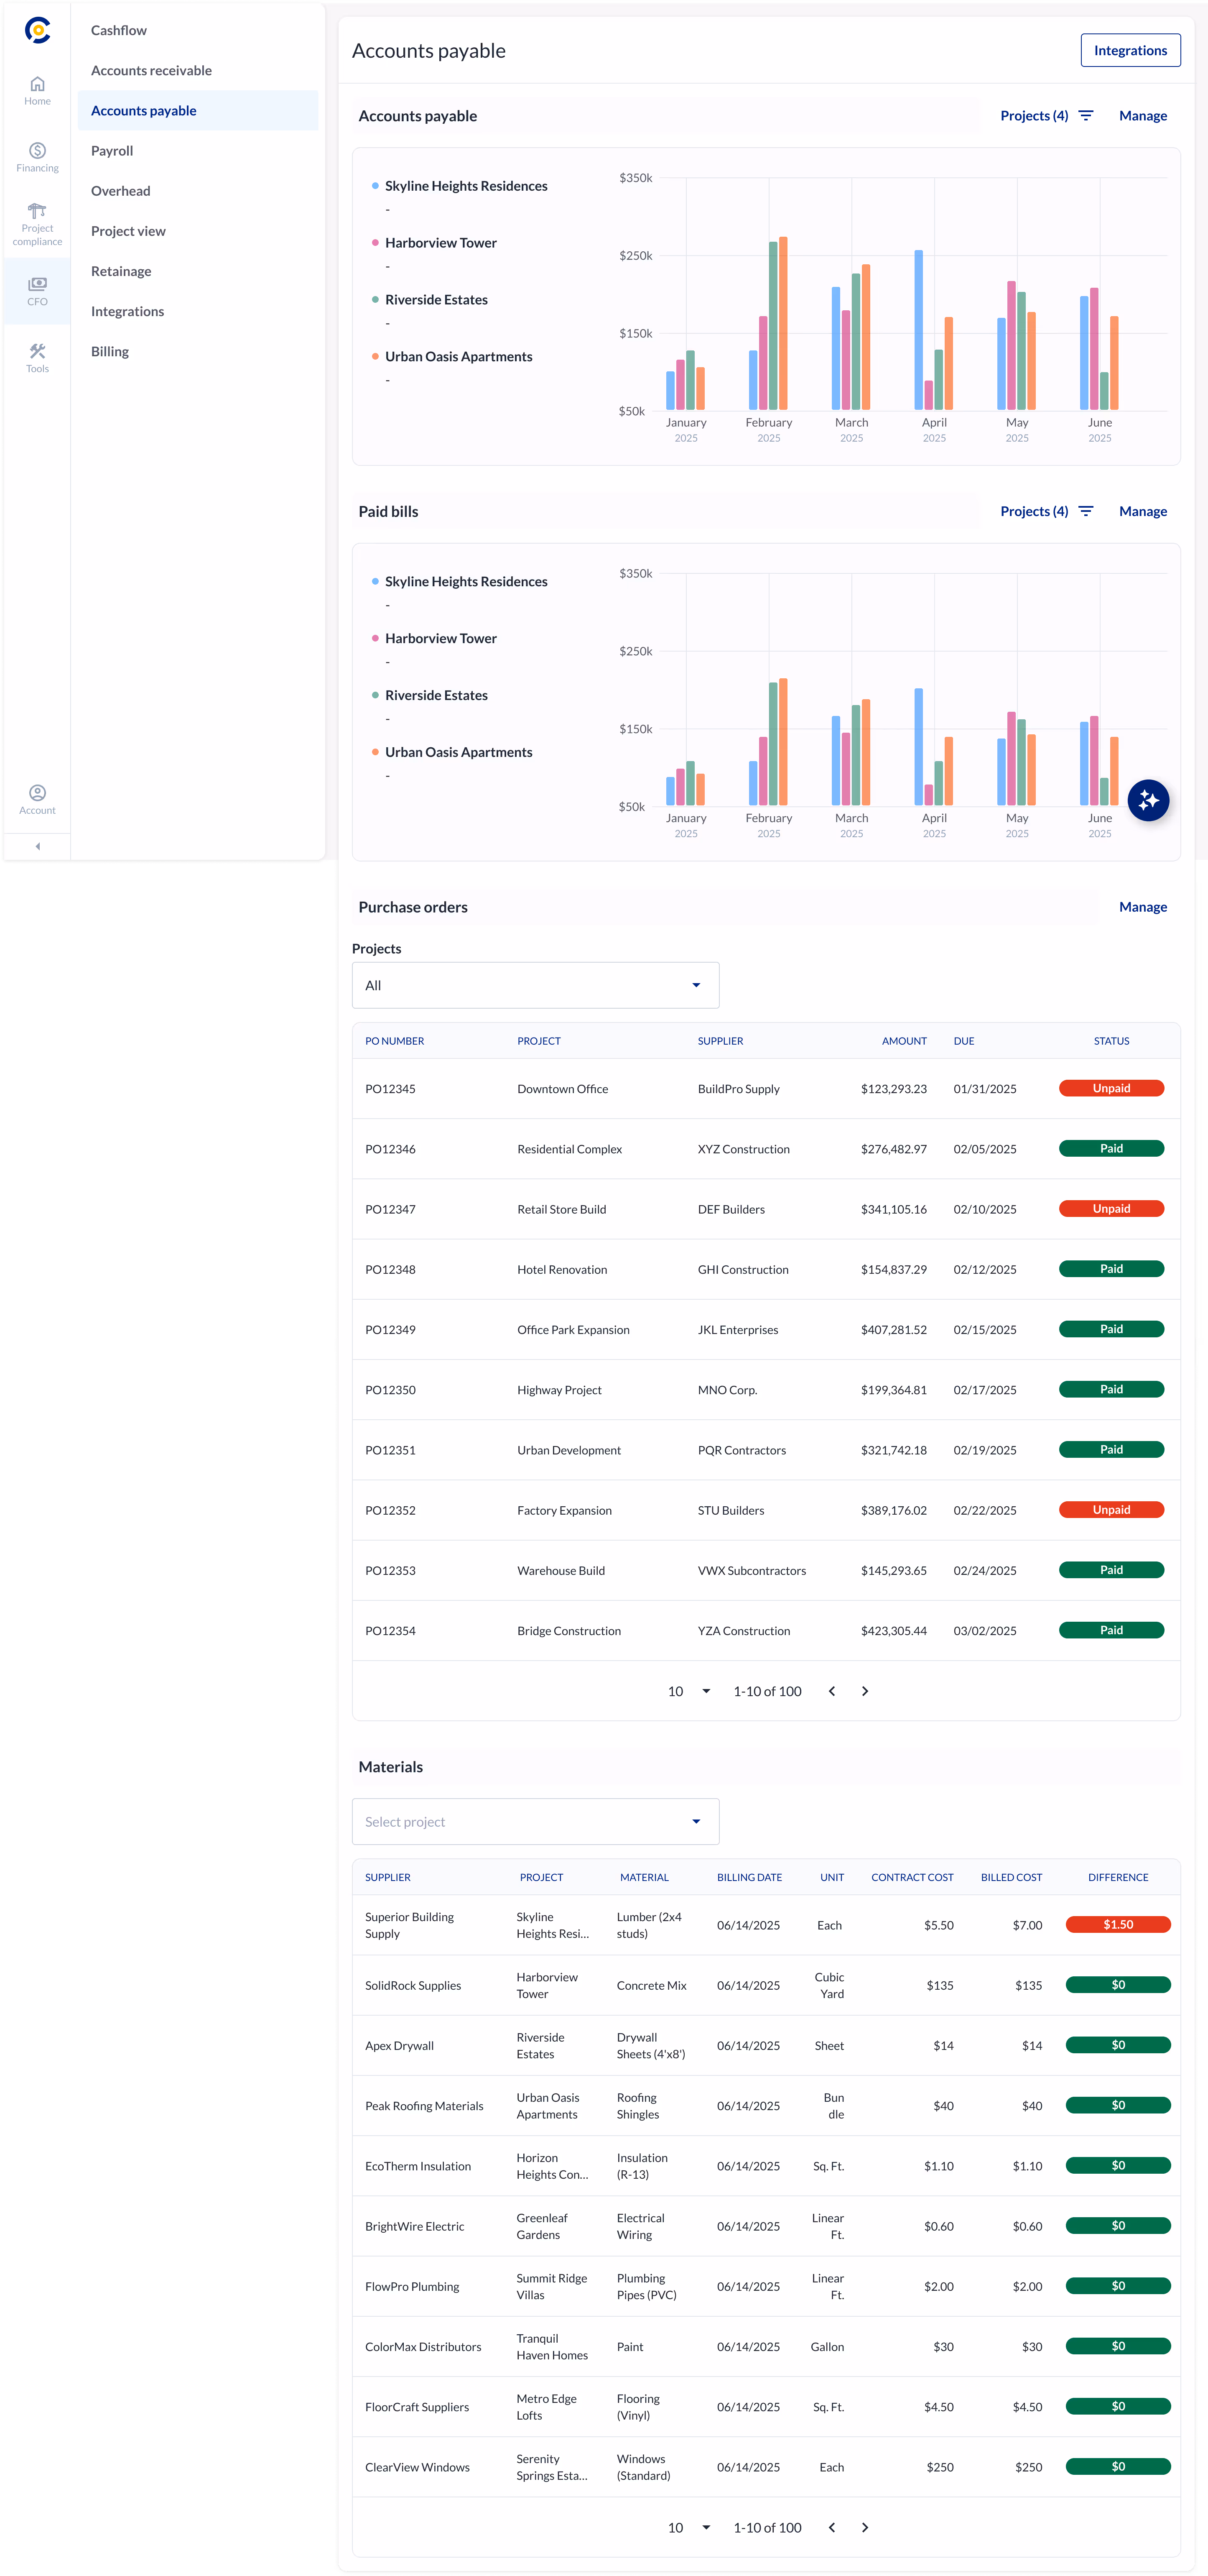The height and width of the screenshot is (2576, 1208).
Task: Change purchase orders rows-per-page dropdown
Action: 688,1691
